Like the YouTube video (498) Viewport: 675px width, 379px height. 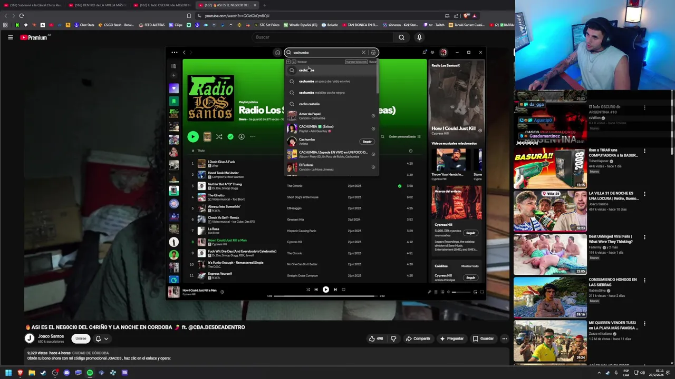(376, 338)
